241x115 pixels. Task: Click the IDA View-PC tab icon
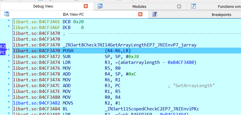point(7,14)
